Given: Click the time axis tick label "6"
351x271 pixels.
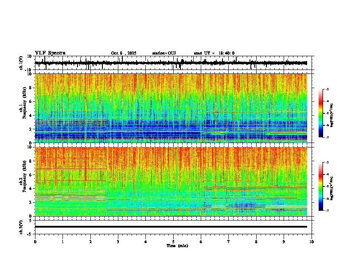Looking at the screenshot, I should [x=201, y=242].
